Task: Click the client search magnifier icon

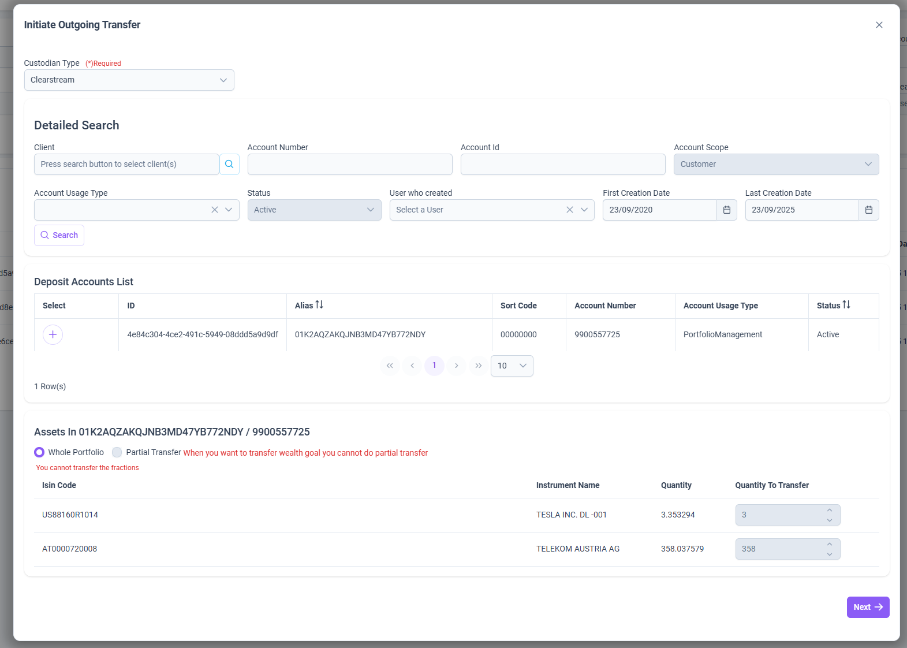Action: (229, 164)
